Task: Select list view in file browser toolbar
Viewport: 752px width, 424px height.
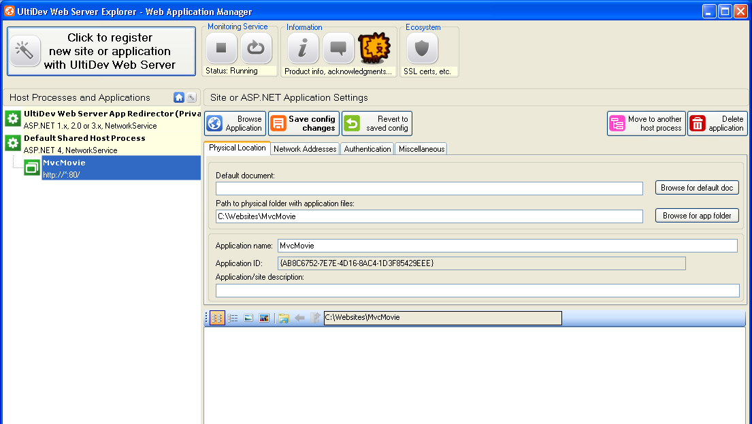Action: tap(233, 318)
